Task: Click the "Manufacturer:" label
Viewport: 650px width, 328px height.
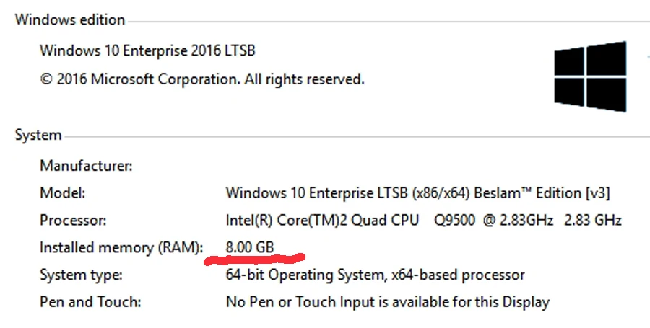Action: [86, 166]
